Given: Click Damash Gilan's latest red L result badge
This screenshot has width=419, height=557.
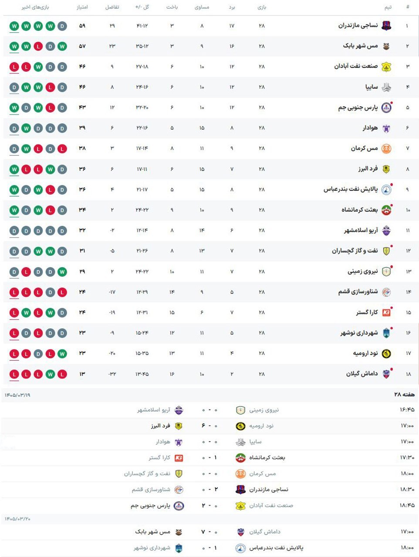Looking at the screenshot, I should pyautogui.click(x=14, y=374).
